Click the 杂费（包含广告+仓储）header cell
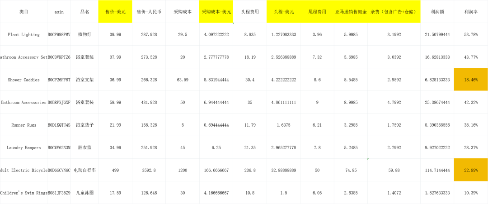Image resolution: width=488 pixels, height=204 pixels. coord(394,11)
